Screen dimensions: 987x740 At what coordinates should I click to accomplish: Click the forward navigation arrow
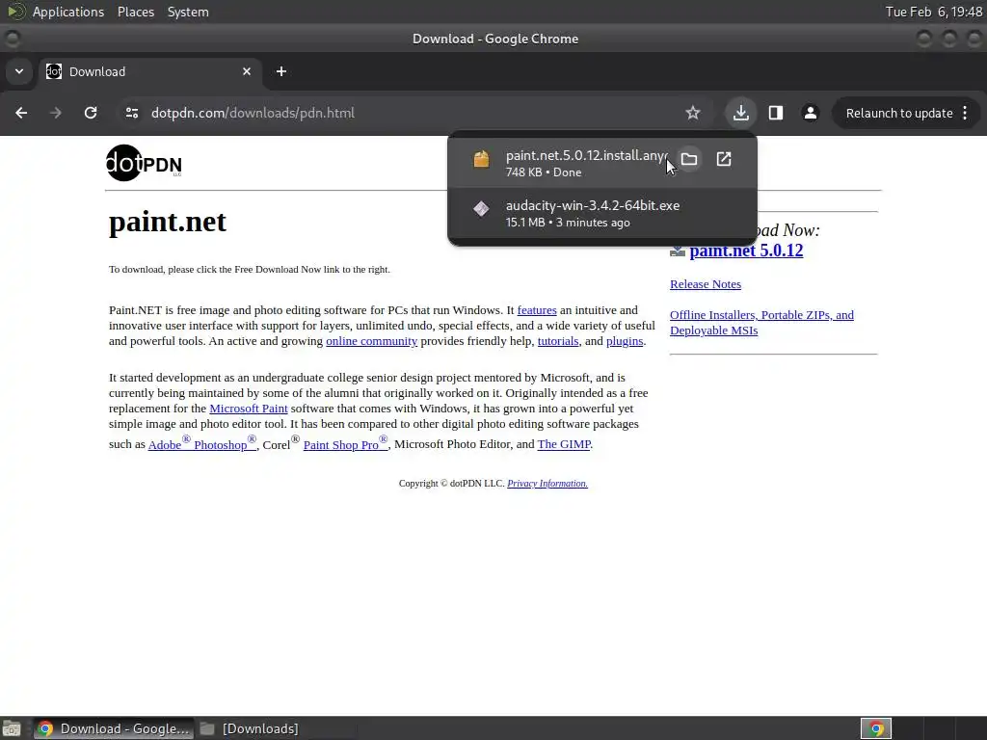tap(56, 113)
